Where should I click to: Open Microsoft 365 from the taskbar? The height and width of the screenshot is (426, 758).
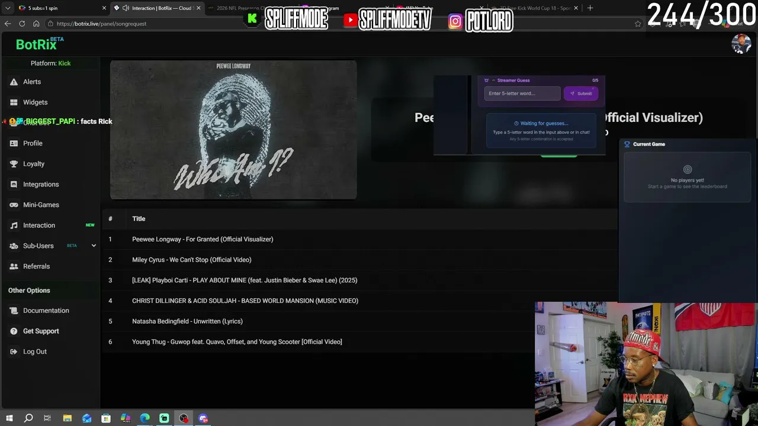coord(126,418)
